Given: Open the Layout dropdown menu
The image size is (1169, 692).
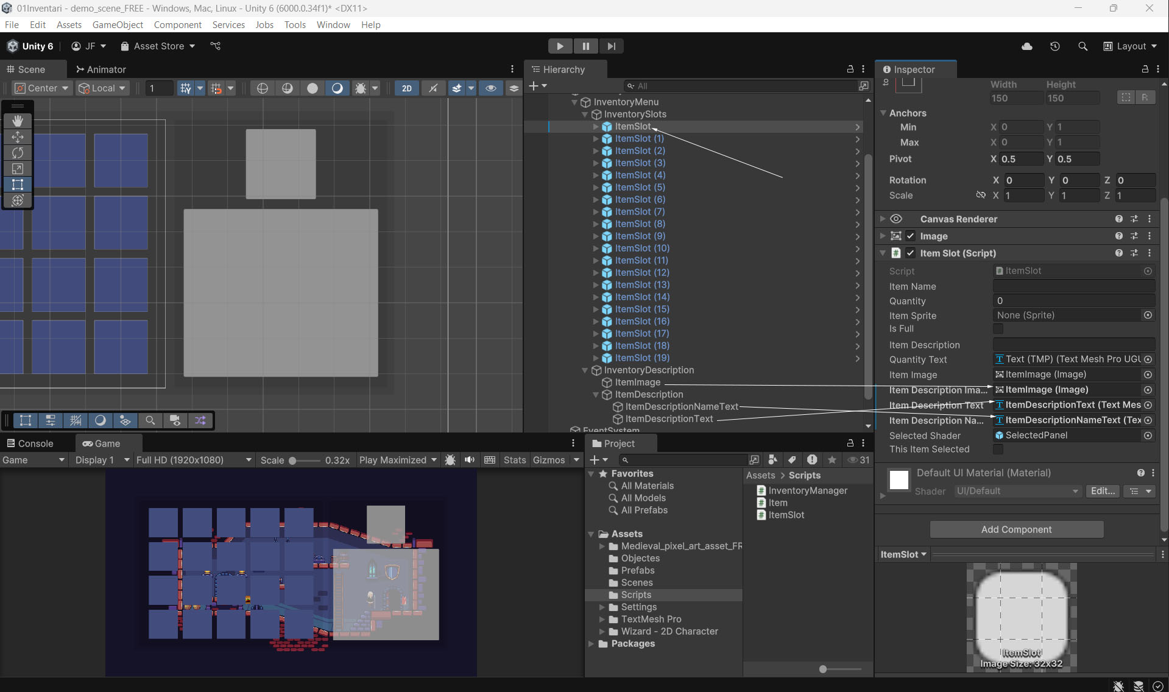Looking at the screenshot, I should pos(1131,46).
